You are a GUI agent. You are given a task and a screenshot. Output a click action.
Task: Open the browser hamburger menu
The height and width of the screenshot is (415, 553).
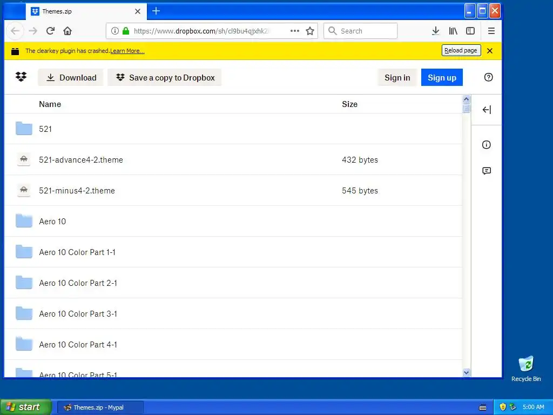tap(491, 31)
